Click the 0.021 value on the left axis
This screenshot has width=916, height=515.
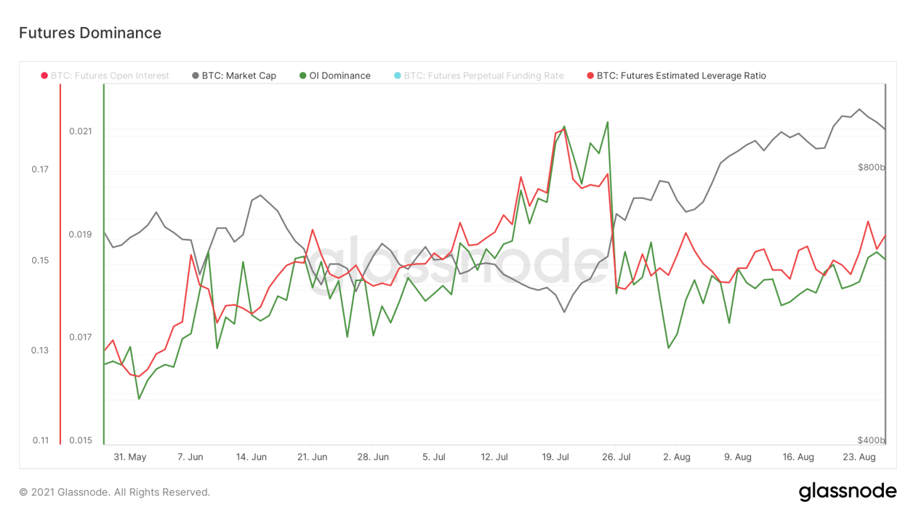(x=81, y=131)
